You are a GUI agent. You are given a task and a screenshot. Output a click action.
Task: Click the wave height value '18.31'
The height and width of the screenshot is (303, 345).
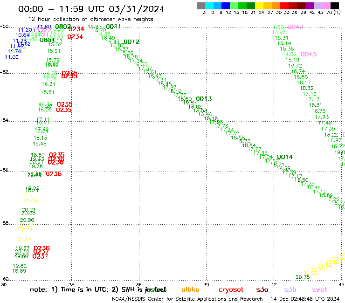tap(315, 105)
